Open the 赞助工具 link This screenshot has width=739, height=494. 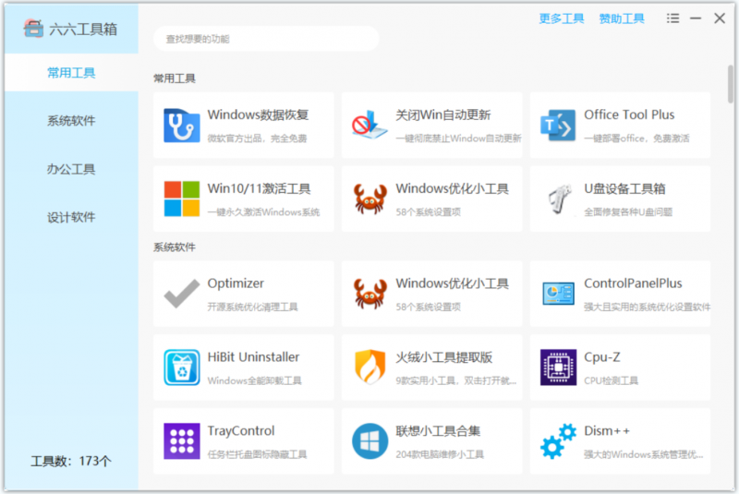(x=621, y=18)
